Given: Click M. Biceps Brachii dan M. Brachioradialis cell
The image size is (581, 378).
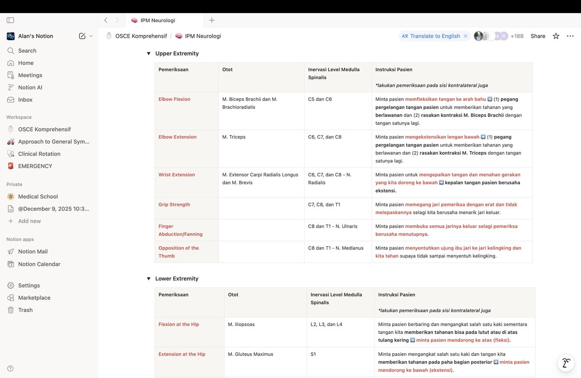Looking at the screenshot, I should tap(261, 111).
